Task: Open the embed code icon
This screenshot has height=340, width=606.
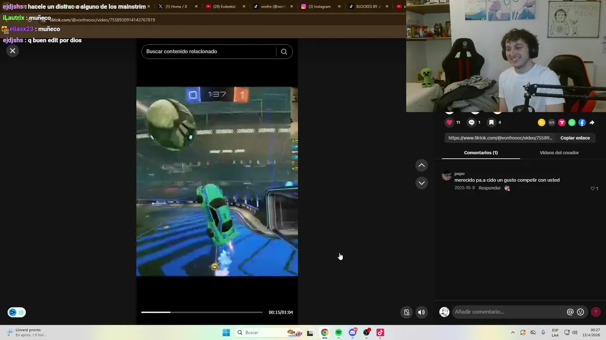Action: pyautogui.click(x=552, y=122)
